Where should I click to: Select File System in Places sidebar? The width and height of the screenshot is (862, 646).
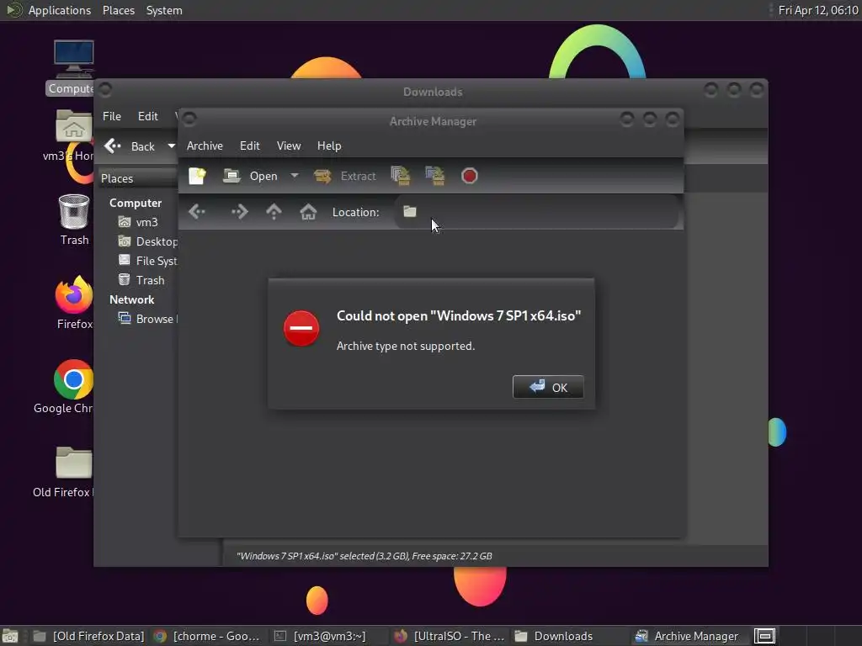tap(147, 261)
